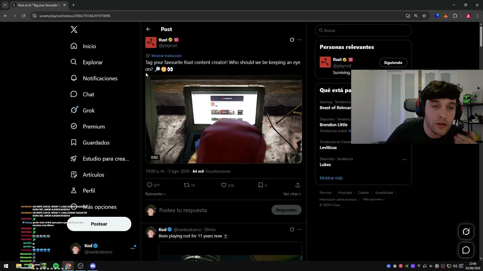Screen dimensions: 483x271
Task: Click the Postea tu respuesta field
Action: click(213, 210)
